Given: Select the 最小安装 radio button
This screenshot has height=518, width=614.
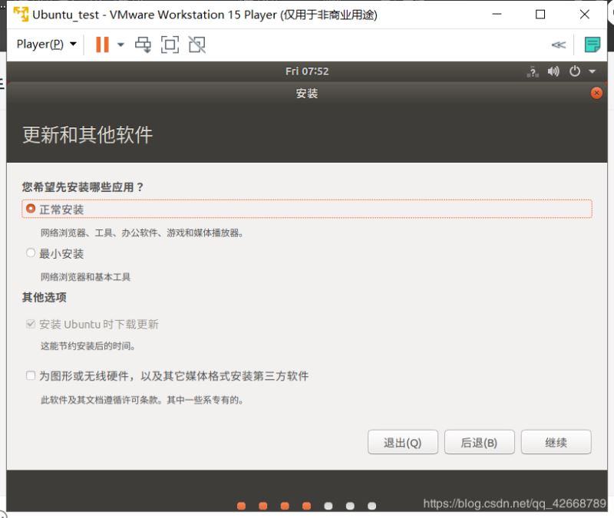Looking at the screenshot, I should pos(31,253).
